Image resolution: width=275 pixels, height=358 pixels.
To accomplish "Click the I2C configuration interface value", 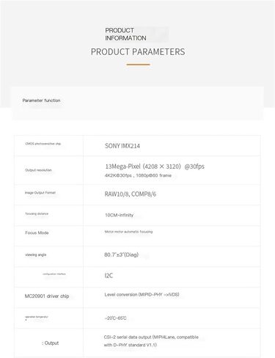I will 109,276.
